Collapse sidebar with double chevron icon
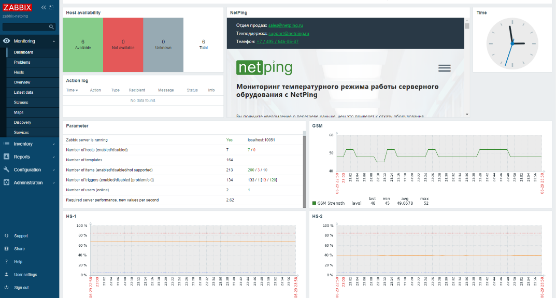Screen dimensions: 556x298 click(44, 7)
